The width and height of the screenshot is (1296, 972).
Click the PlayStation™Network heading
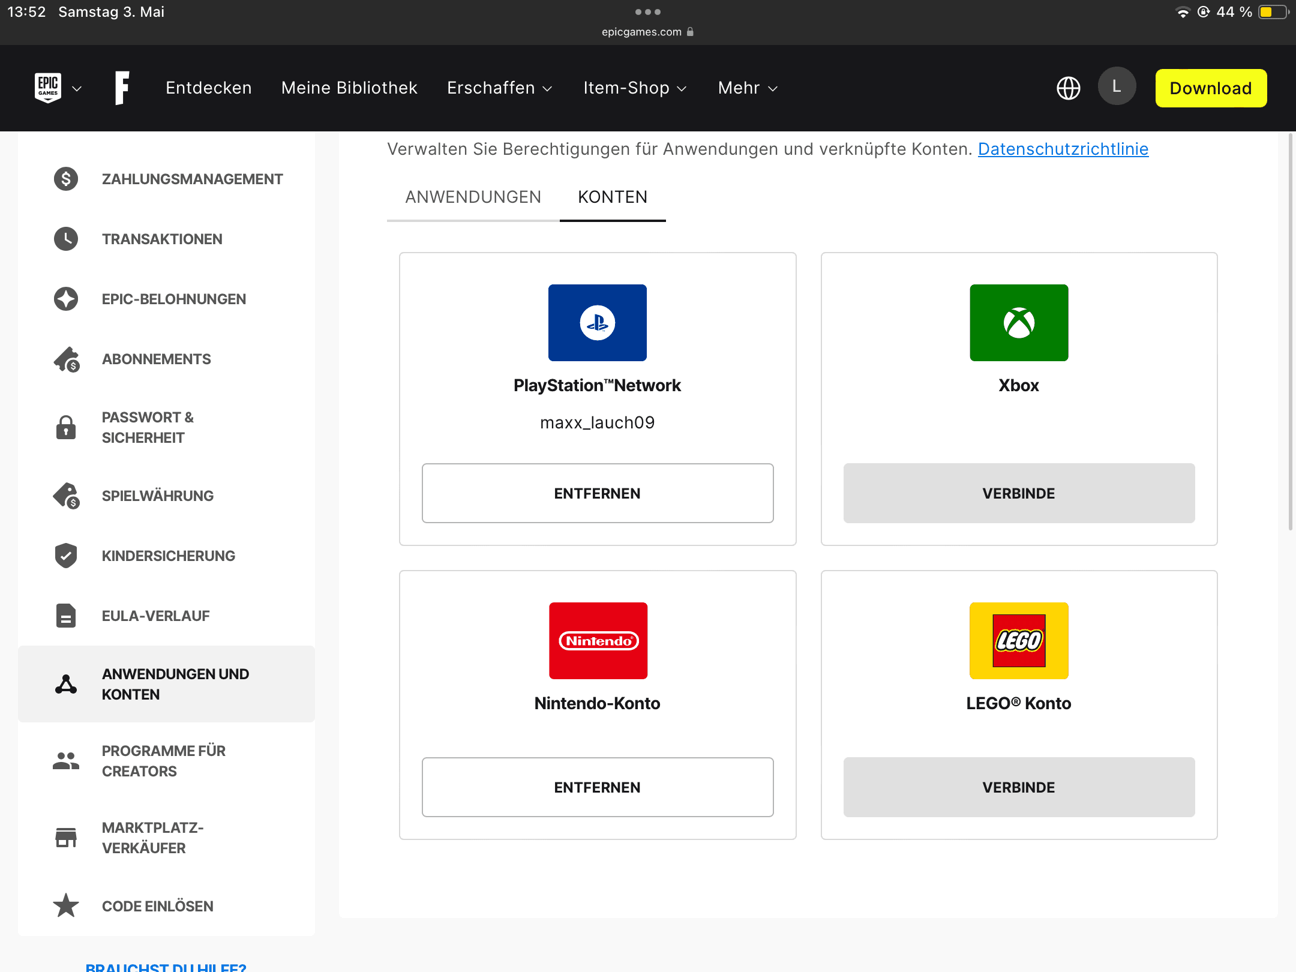[x=598, y=385]
